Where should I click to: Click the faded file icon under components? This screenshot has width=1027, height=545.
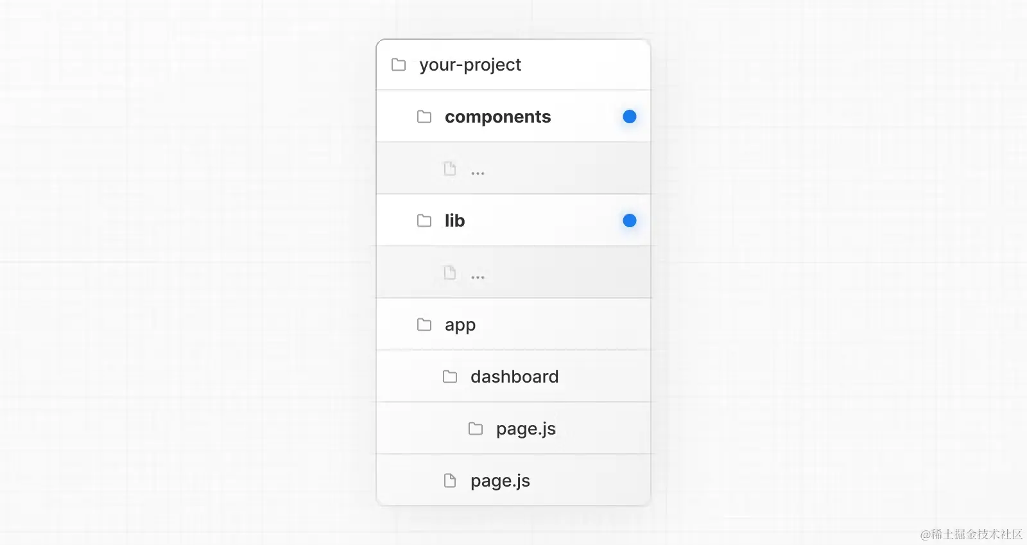pyautogui.click(x=450, y=169)
